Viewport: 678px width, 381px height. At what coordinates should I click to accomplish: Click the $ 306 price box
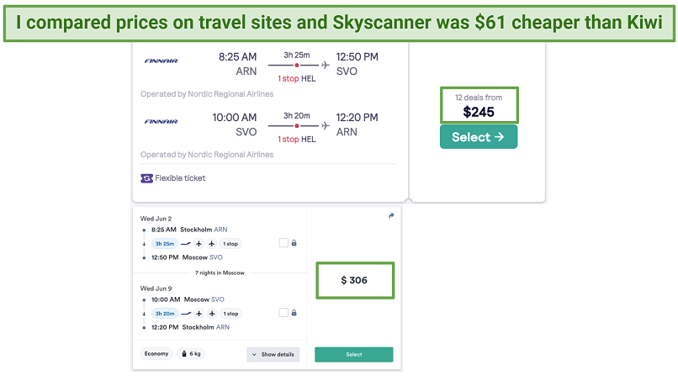click(354, 280)
